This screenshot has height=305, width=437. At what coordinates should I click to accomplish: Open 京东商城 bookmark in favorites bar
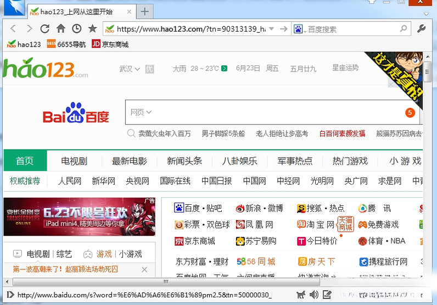110,44
